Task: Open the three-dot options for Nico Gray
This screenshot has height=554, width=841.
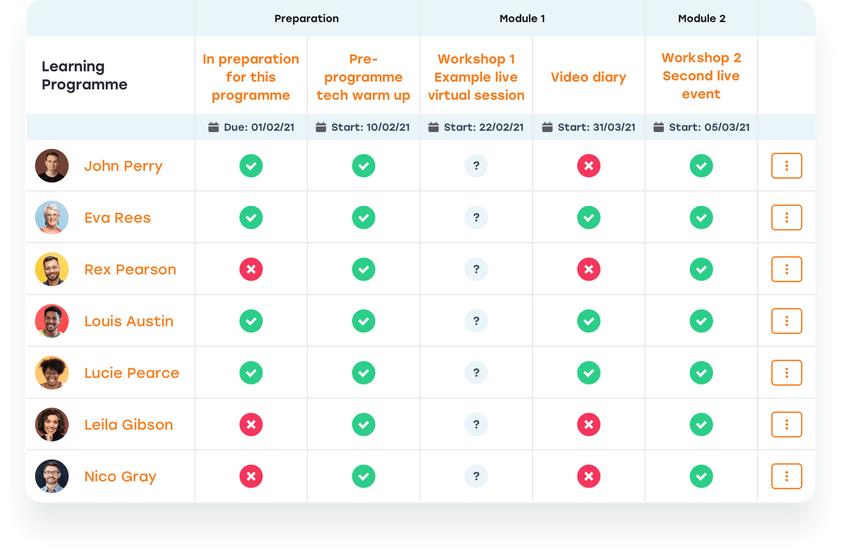Action: tap(786, 476)
